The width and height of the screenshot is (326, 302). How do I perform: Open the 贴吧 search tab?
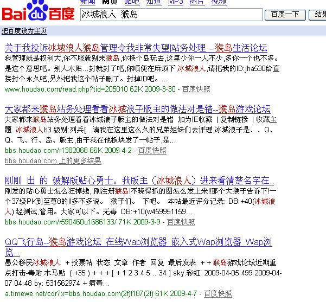(x=132, y=2)
